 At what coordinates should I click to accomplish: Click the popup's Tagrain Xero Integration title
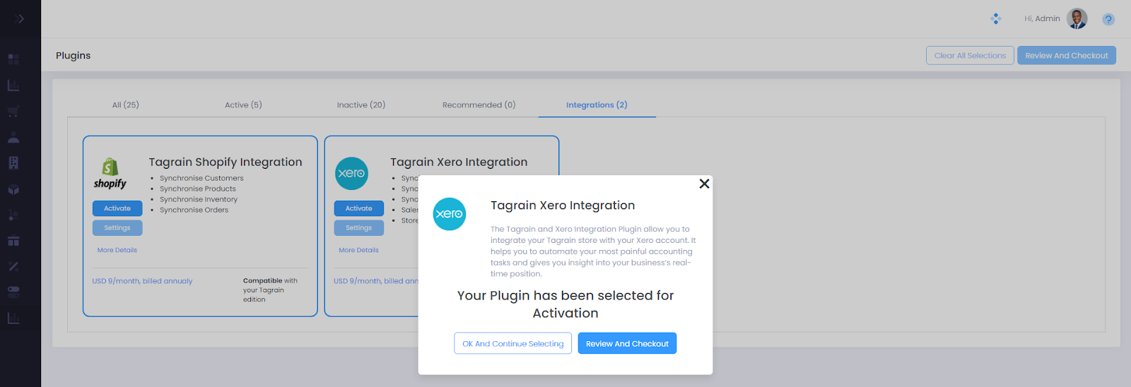[x=563, y=206]
